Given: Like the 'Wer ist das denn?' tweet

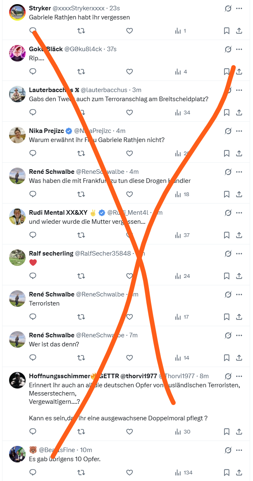Looking at the screenshot, I should pos(129,358).
